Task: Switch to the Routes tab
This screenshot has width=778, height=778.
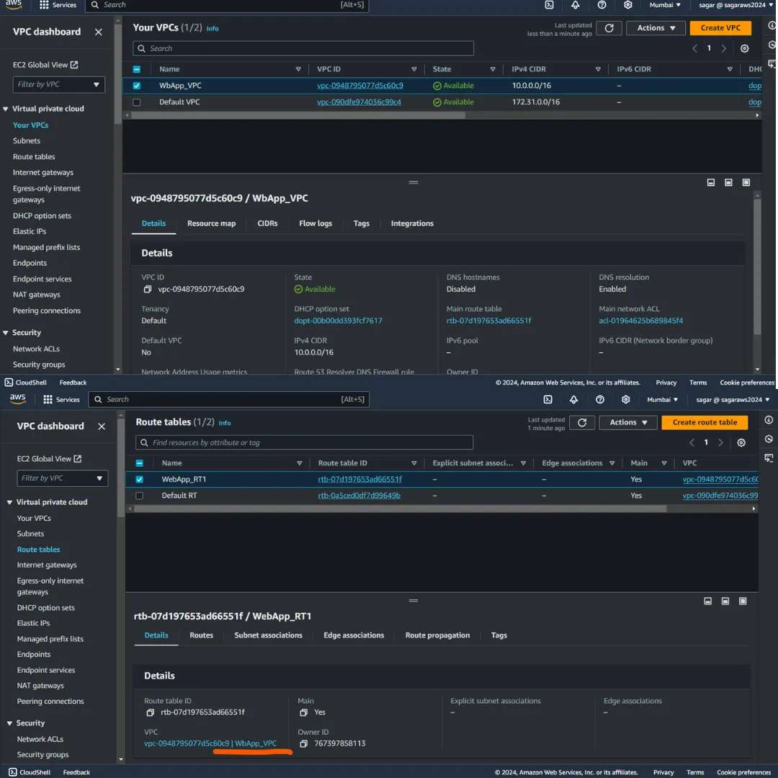Action: [x=202, y=635]
